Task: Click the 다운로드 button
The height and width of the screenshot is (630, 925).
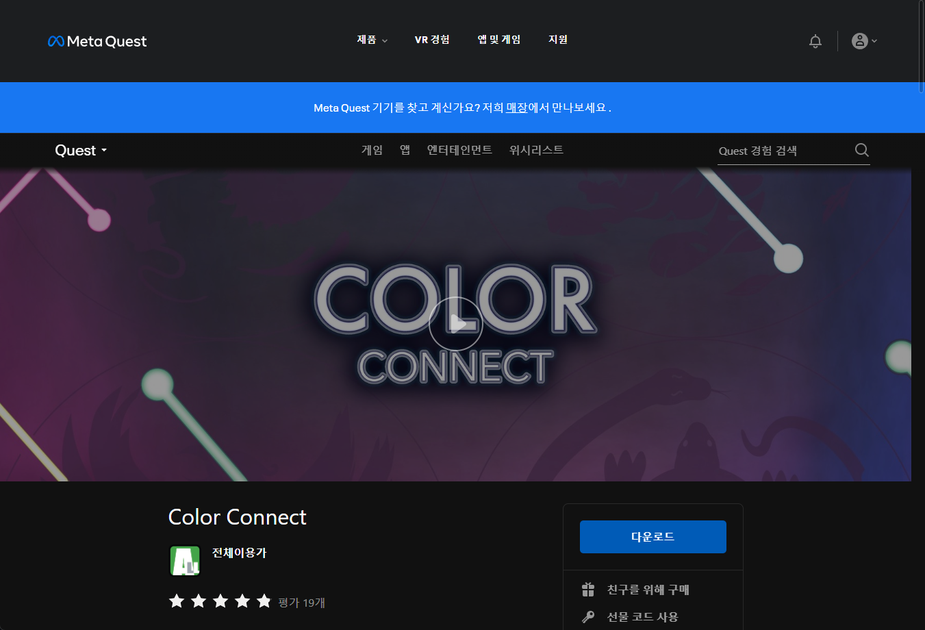Action: pos(652,537)
